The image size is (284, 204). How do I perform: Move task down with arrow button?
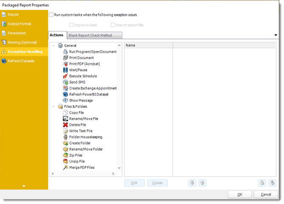pos(192,183)
